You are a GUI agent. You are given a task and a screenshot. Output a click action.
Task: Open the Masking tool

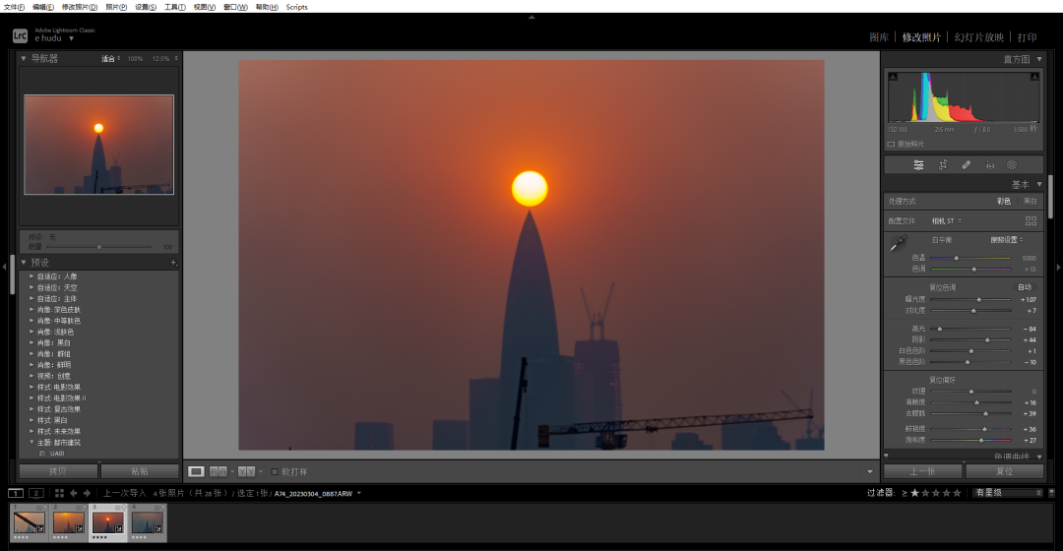click(1012, 165)
